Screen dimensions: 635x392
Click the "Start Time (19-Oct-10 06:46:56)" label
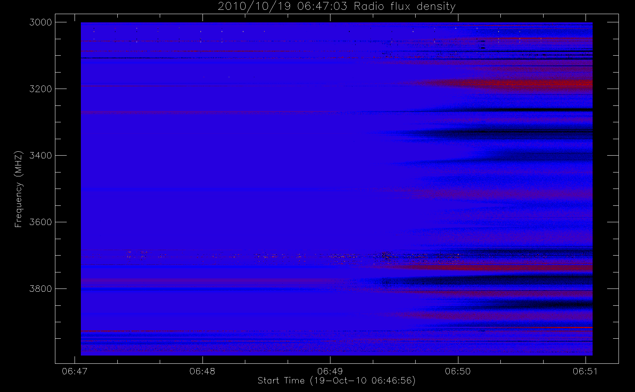coord(336,381)
